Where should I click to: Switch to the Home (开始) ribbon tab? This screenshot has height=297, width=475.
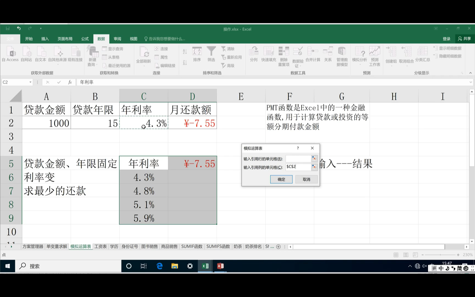point(29,39)
